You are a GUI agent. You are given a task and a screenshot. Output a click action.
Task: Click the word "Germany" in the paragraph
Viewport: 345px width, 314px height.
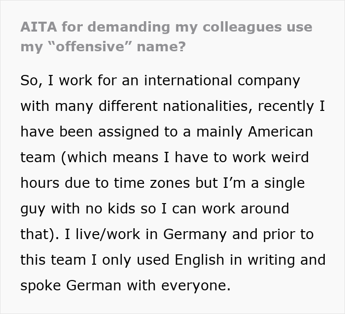tap(193, 234)
